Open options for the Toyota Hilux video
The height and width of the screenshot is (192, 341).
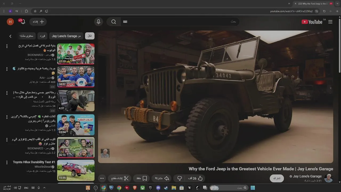pyautogui.click(x=7, y=162)
